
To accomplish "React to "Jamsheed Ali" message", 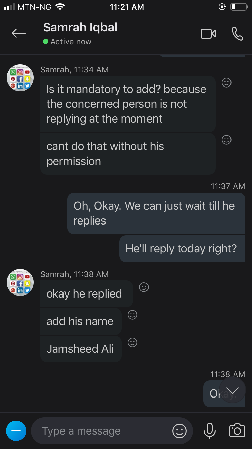I will 133,342.
